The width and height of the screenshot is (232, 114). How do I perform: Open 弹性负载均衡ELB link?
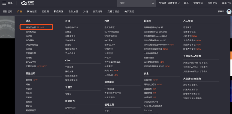(112, 62)
